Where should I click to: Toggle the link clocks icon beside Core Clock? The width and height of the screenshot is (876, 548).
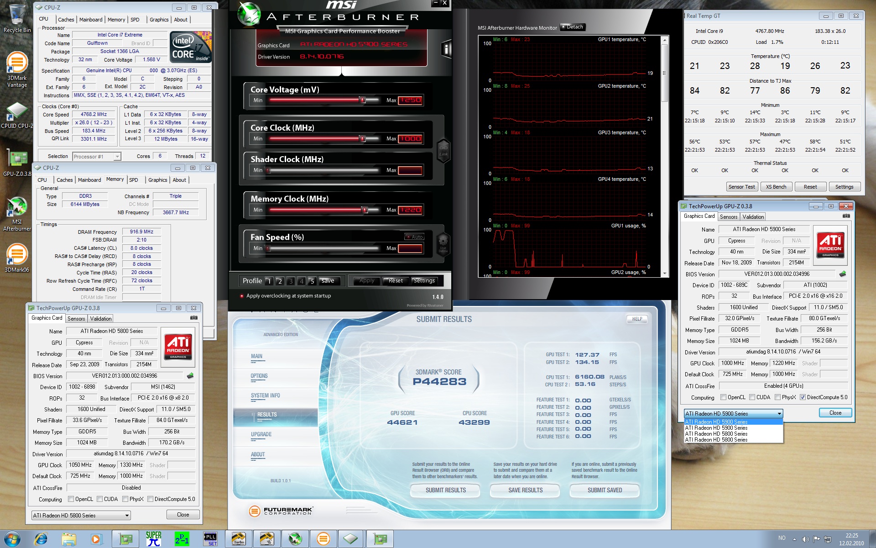point(443,150)
